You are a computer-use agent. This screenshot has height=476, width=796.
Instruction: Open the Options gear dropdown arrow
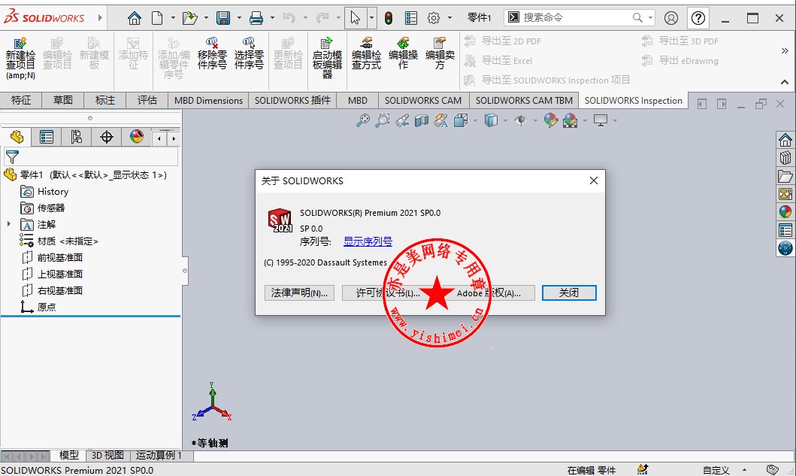(x=449, y=18)
